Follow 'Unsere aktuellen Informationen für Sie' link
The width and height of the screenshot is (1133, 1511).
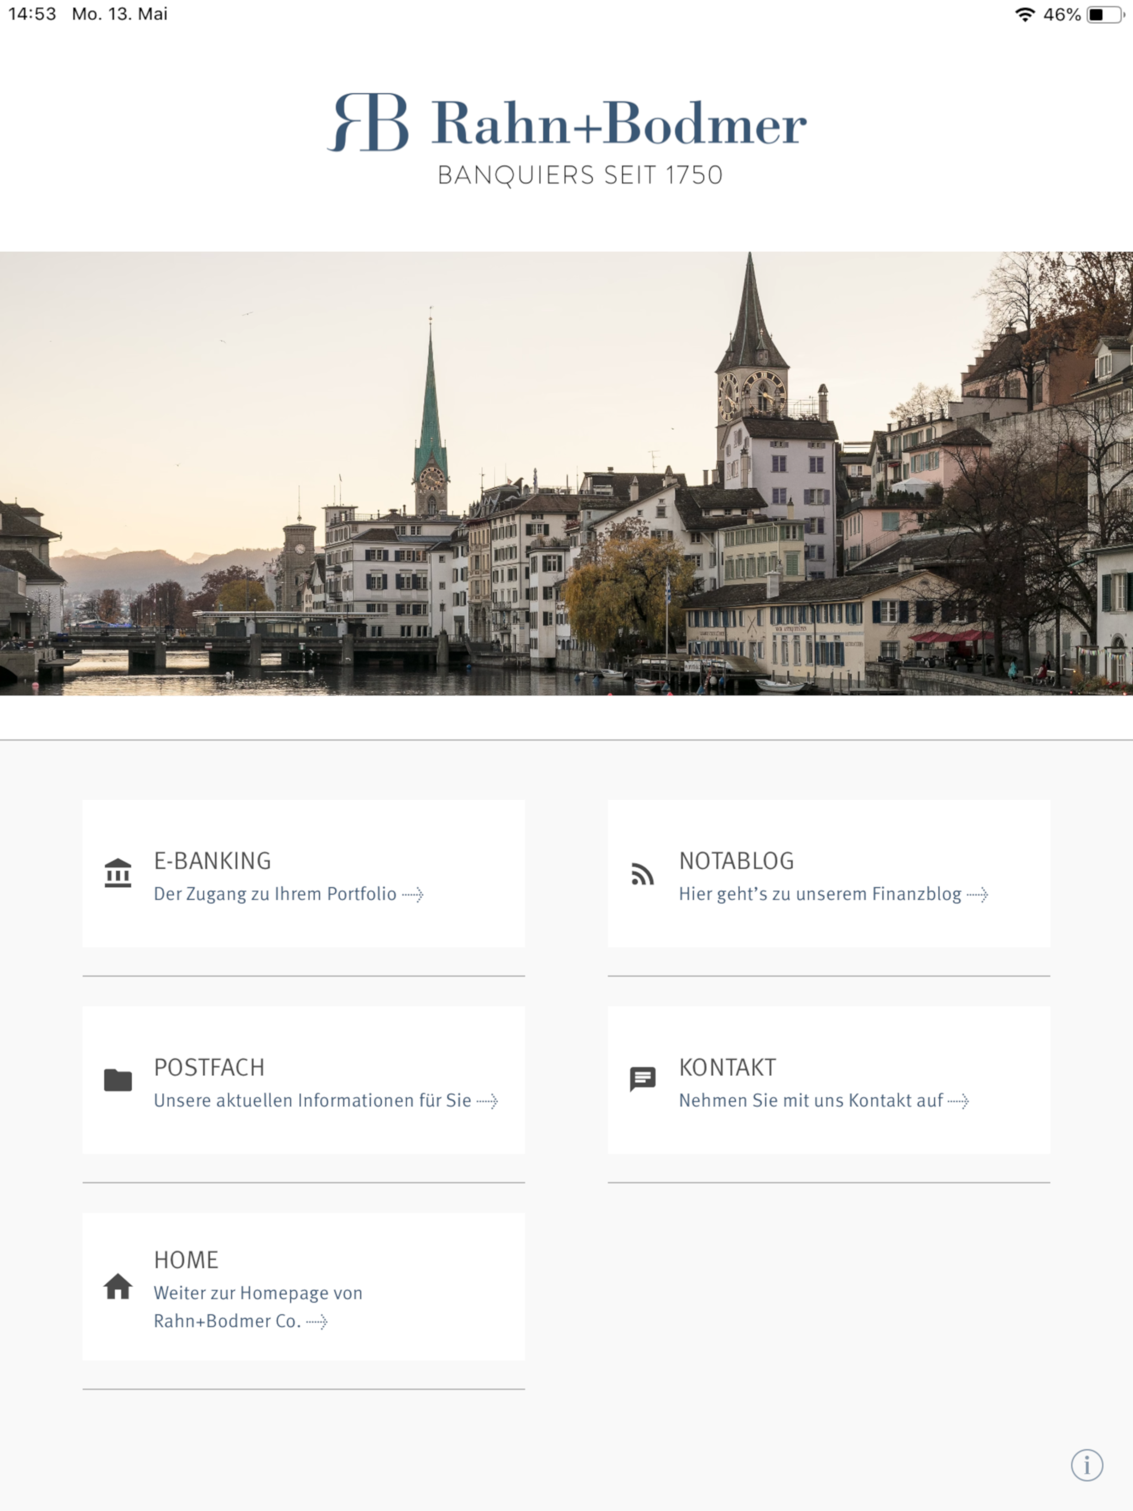[326, 1100]
